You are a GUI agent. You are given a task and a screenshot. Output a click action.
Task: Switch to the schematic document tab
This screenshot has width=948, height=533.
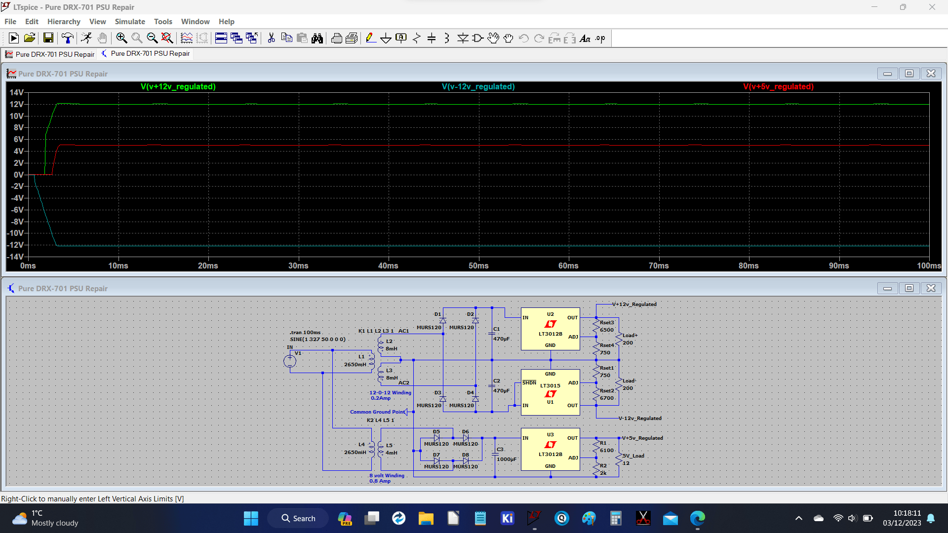(146, 53)
